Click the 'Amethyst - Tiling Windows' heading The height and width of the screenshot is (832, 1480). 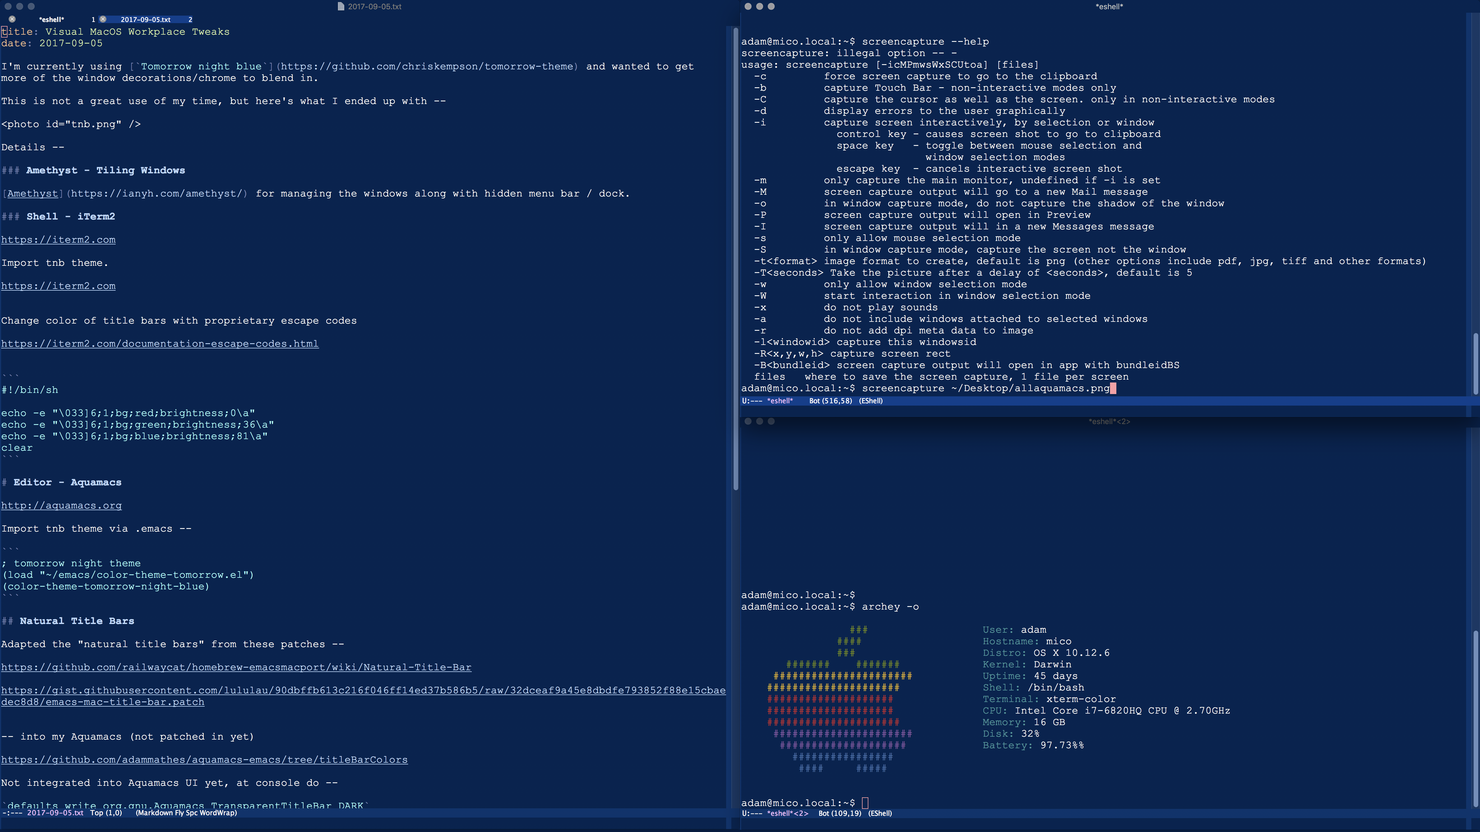pyautogui.click(x=105, y=170)
